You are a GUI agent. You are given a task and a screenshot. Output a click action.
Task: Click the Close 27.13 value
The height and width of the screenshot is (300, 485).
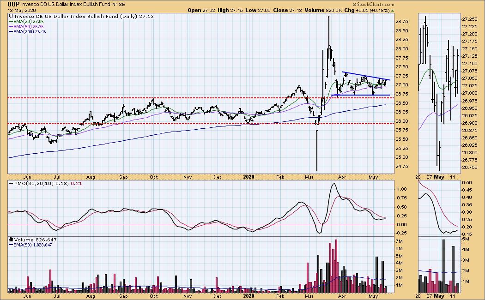point(287,10)
